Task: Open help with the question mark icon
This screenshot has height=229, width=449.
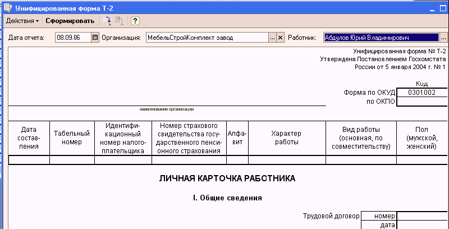Action: click(x=135, y=21)
